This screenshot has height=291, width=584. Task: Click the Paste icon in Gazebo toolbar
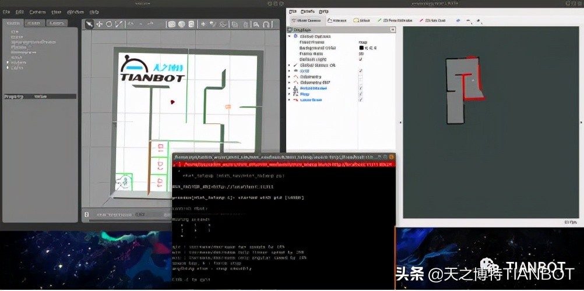(245, 25)
